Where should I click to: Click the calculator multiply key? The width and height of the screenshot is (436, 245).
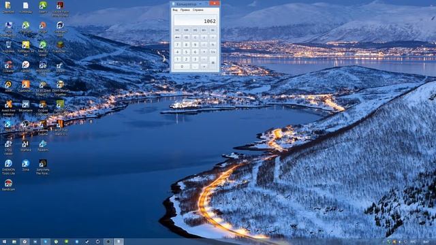coord(204,52)
